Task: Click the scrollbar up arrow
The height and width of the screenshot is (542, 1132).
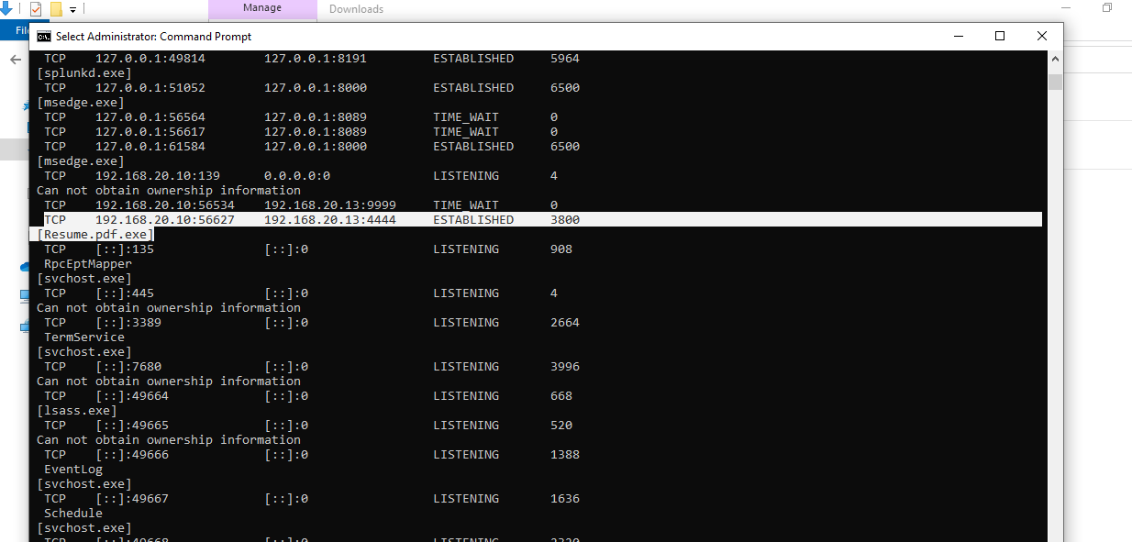Action: [1055, 58]
